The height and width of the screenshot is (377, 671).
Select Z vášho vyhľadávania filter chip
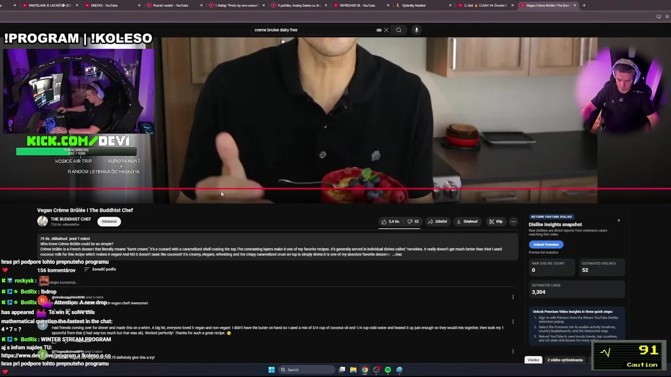[x=565, y=360]
